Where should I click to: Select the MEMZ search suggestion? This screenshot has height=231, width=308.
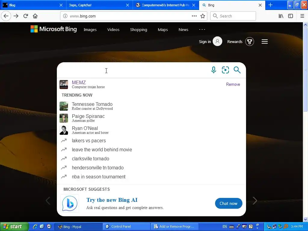coord(151,84)
